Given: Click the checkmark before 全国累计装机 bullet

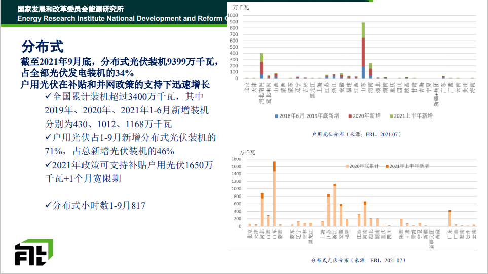Looking at the screenshot, I should coord(49,96).
